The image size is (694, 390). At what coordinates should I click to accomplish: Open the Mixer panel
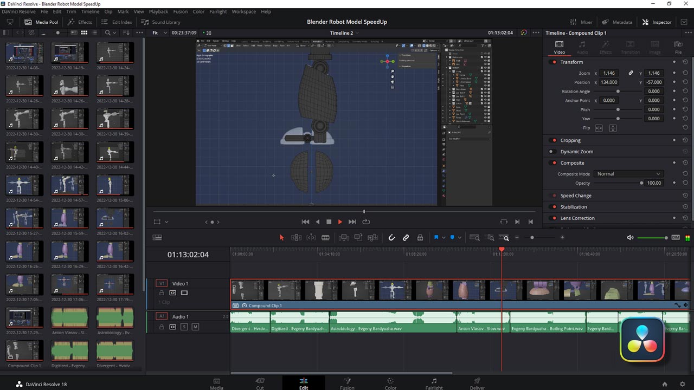pyautogui.click(x=581, y=22)
